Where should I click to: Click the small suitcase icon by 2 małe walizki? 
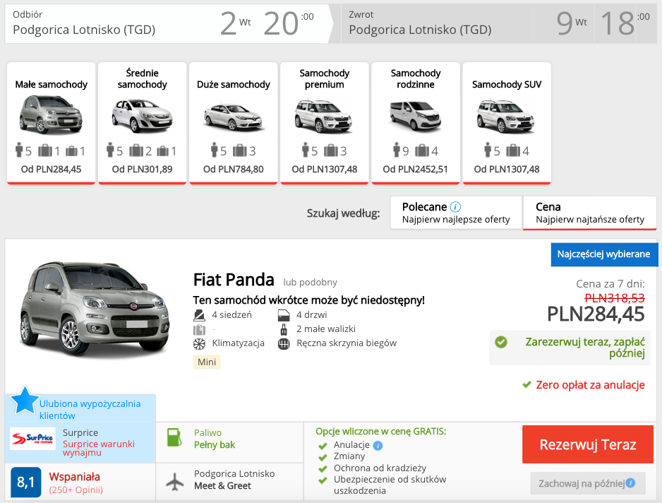coord(284,329)
